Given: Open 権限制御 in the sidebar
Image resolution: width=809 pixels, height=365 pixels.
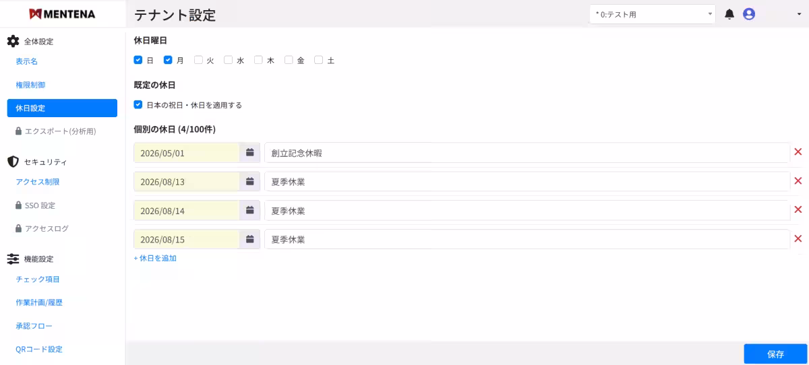Looking at the screenshot, I should point(30,85).
